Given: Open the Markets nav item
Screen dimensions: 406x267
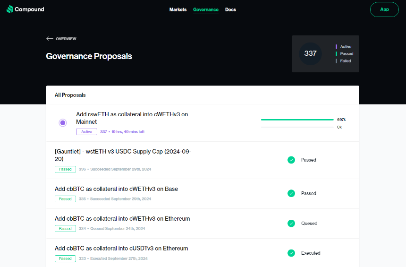Looking at the screenshot, I should pyautogui.click(x=178, y=9).
